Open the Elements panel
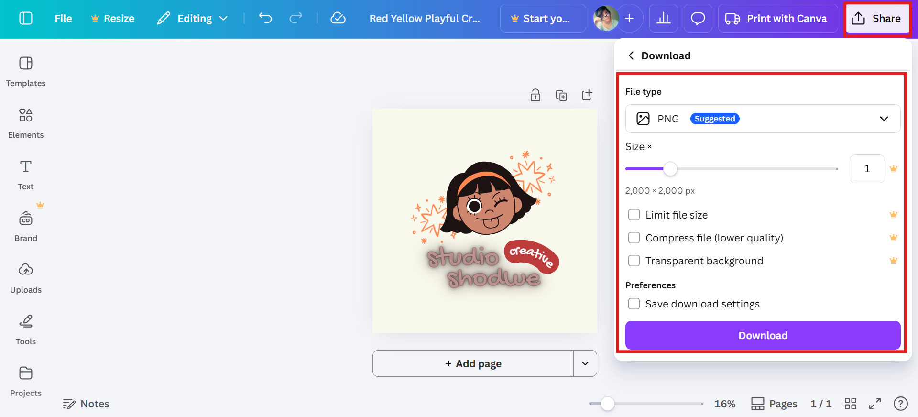The height and width of the screenshot is (417, 918). (x=26, y=123)
